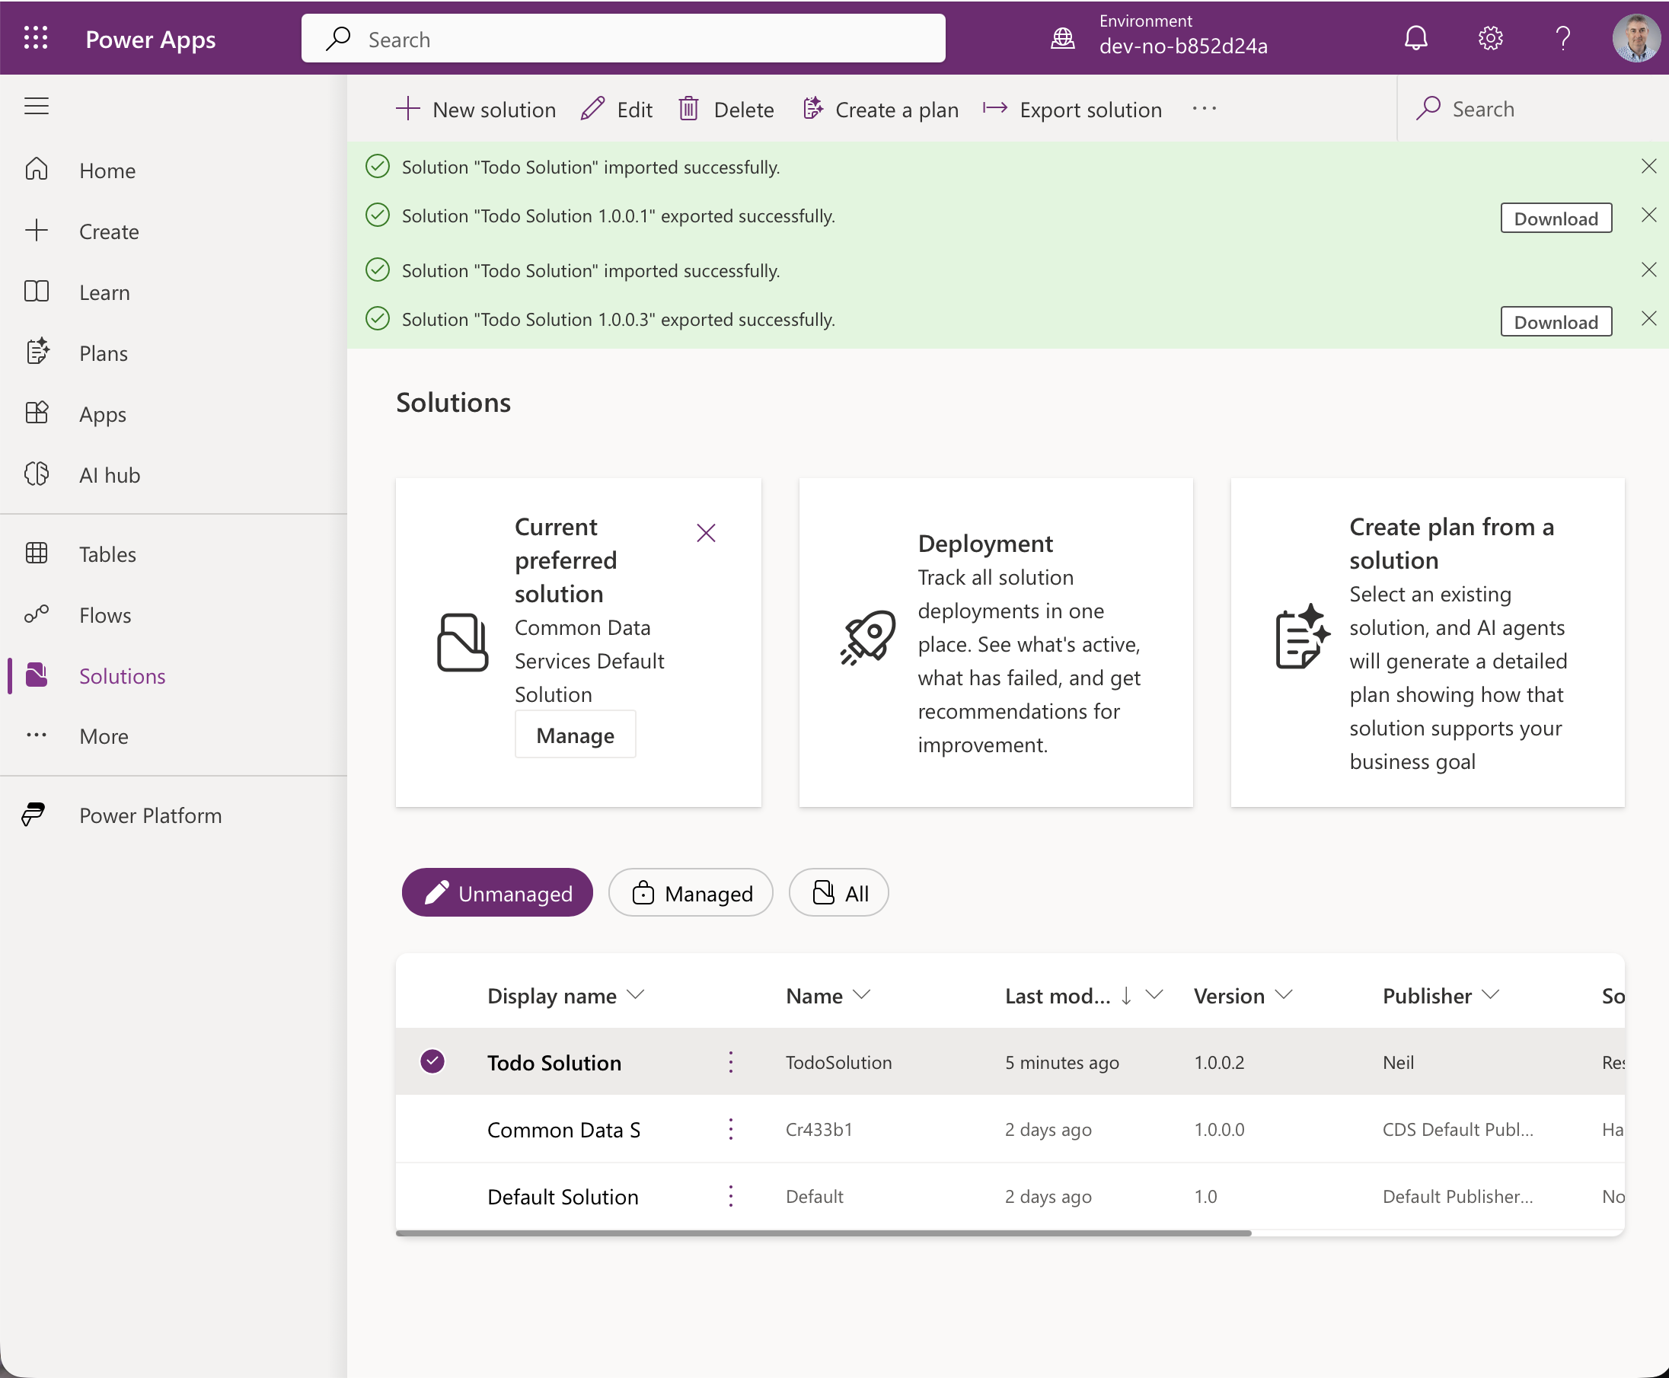
Task: Open AI hub in the sidebar
Action: pos(110,476)
